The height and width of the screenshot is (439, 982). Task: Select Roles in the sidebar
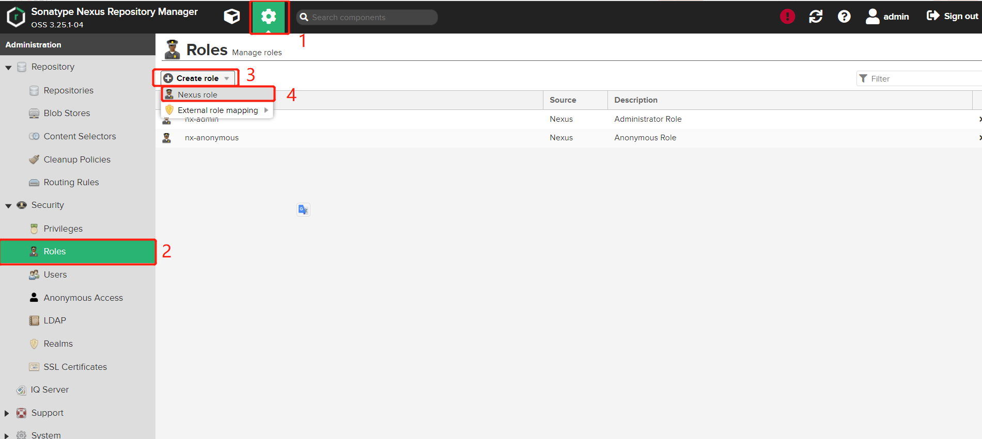click(x=77, y=252)
